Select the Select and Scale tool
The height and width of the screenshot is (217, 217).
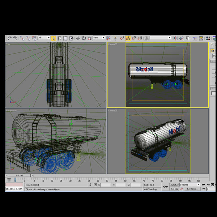tap(90, 38)
